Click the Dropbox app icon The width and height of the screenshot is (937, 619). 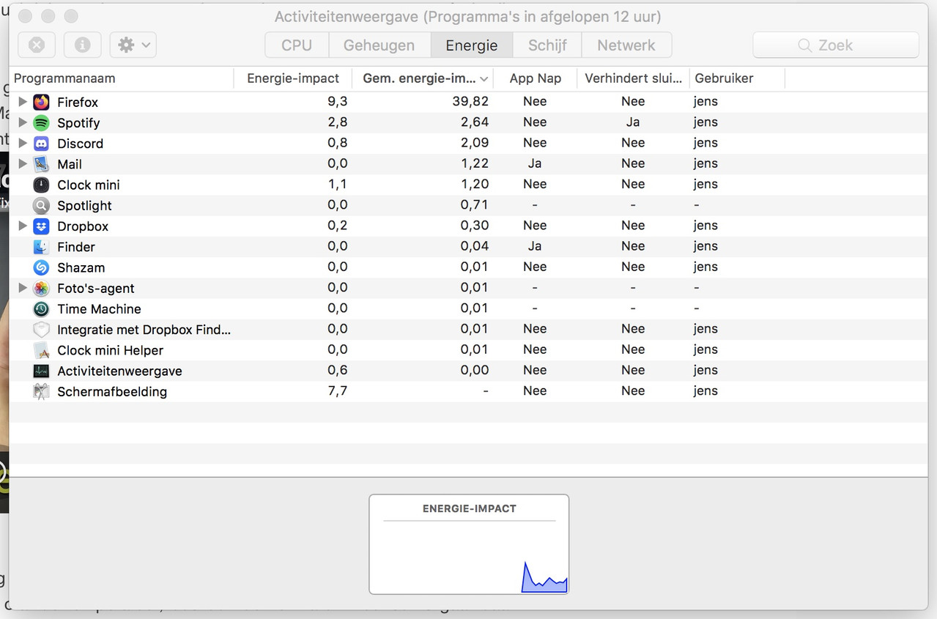41,226
